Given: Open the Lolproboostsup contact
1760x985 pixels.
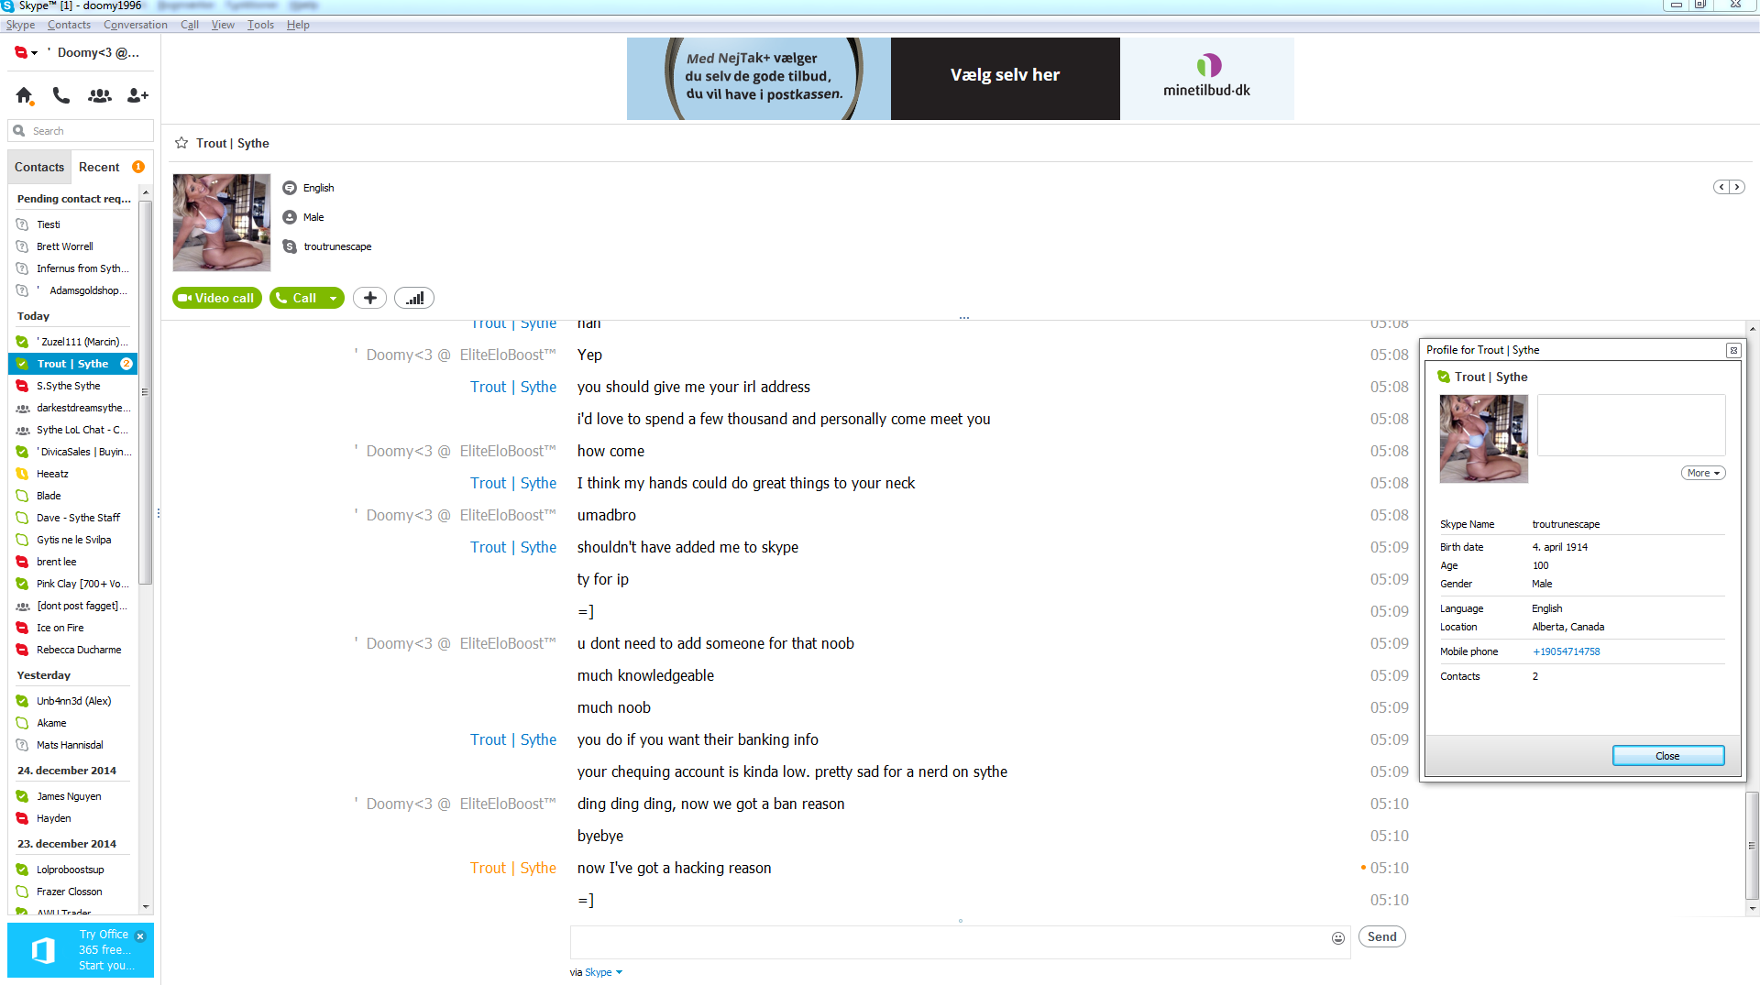Looking at the screenshot, I should [x=73, y=870].
